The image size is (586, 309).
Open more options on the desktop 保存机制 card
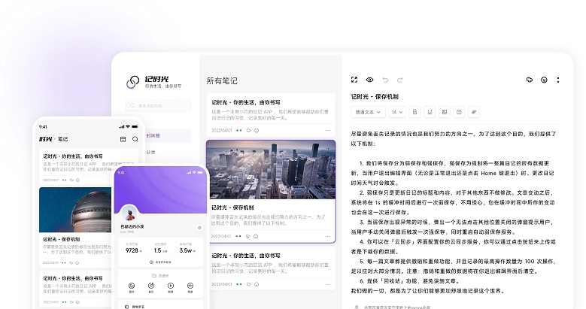[x=327, y=236]
